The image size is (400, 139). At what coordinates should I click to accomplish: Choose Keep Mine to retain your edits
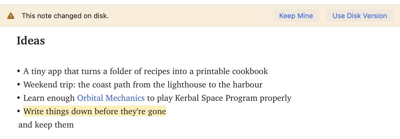296,16
